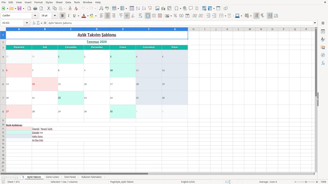Click the cell with date 14
This screenshot has width=328, height=184.
pyautogui.click(x=45, y=84)
